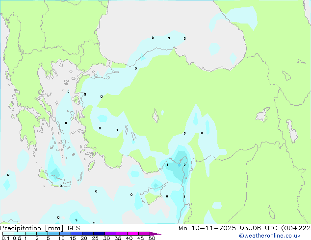The height and width of the screenshot is (240, 311).
Task: Pick the legend swatch between 45 and 50
Action: pyautogui.click(x=144, y=234)
